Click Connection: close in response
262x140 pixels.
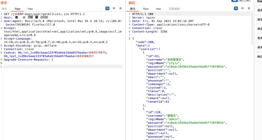(147, 28)
